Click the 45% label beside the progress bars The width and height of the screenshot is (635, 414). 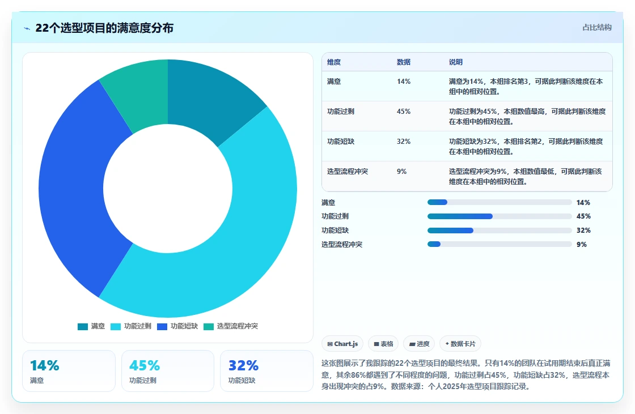click(x=583, y=216)
